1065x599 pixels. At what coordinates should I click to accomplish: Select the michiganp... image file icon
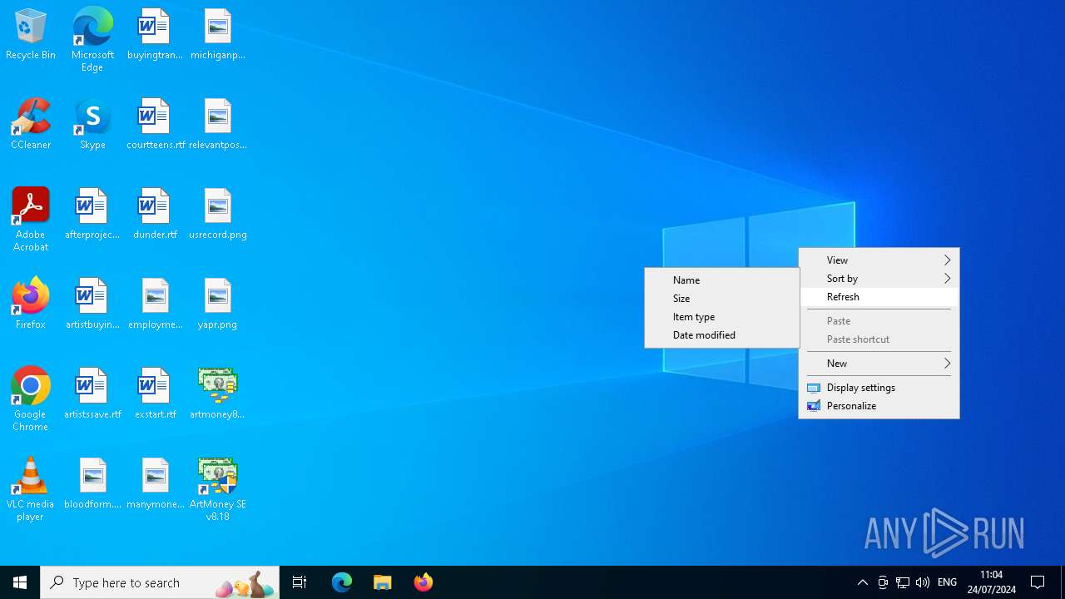tap(217, 35)
